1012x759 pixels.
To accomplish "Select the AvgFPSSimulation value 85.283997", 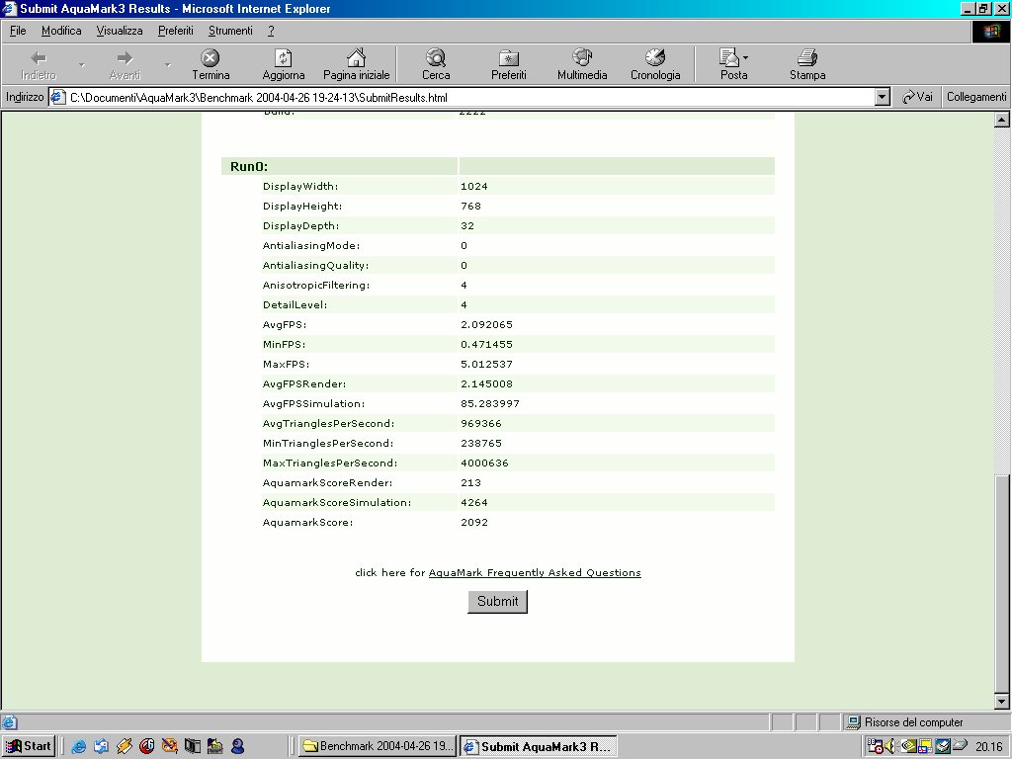I will pos(490,404).
